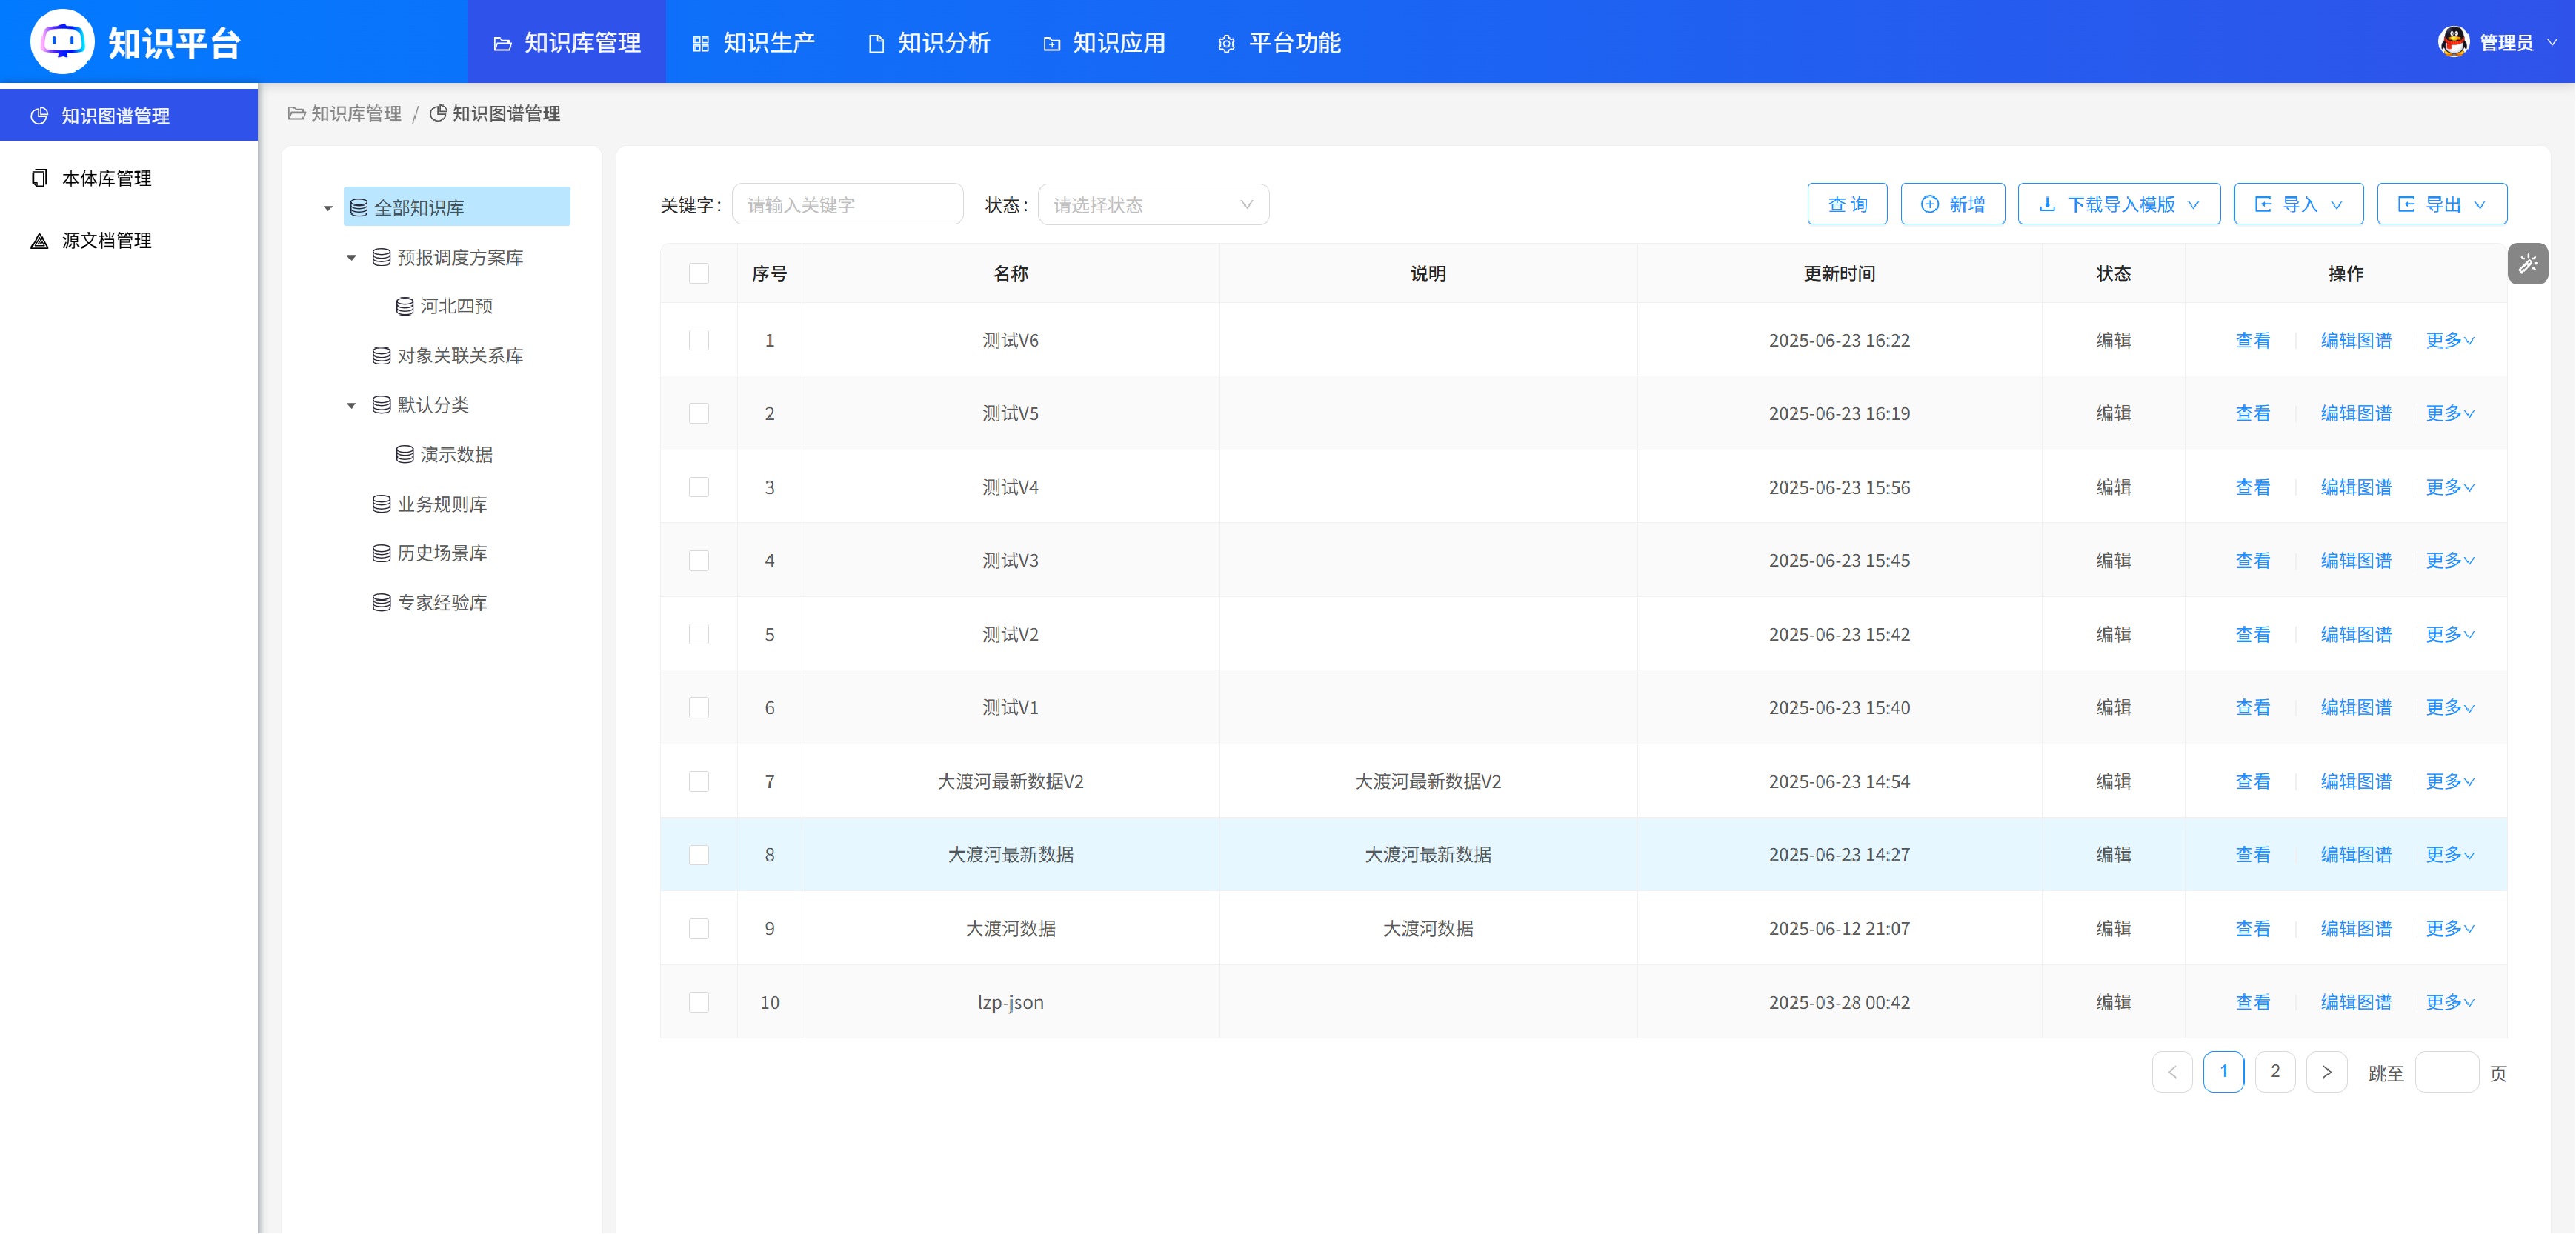This screenshot has width=2576, height=1234.
Task: Click 编辑图谱 link for 测试V4 row
Action: pyautogui.click(x=2356, y=487)
